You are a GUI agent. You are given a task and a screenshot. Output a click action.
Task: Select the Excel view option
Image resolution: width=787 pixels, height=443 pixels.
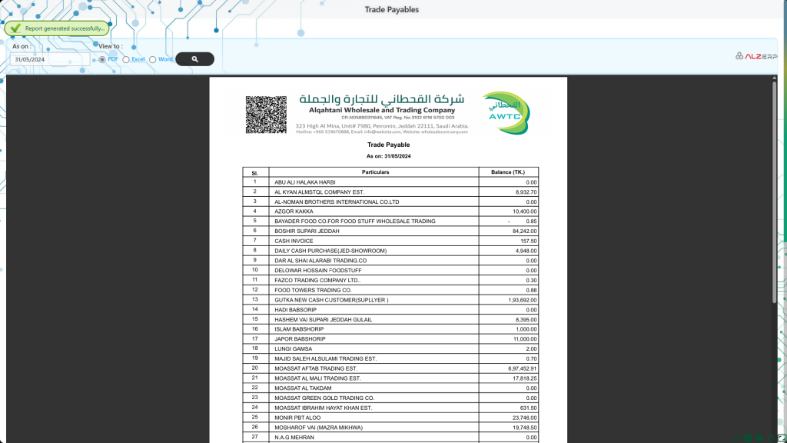[x=126, y=59]
